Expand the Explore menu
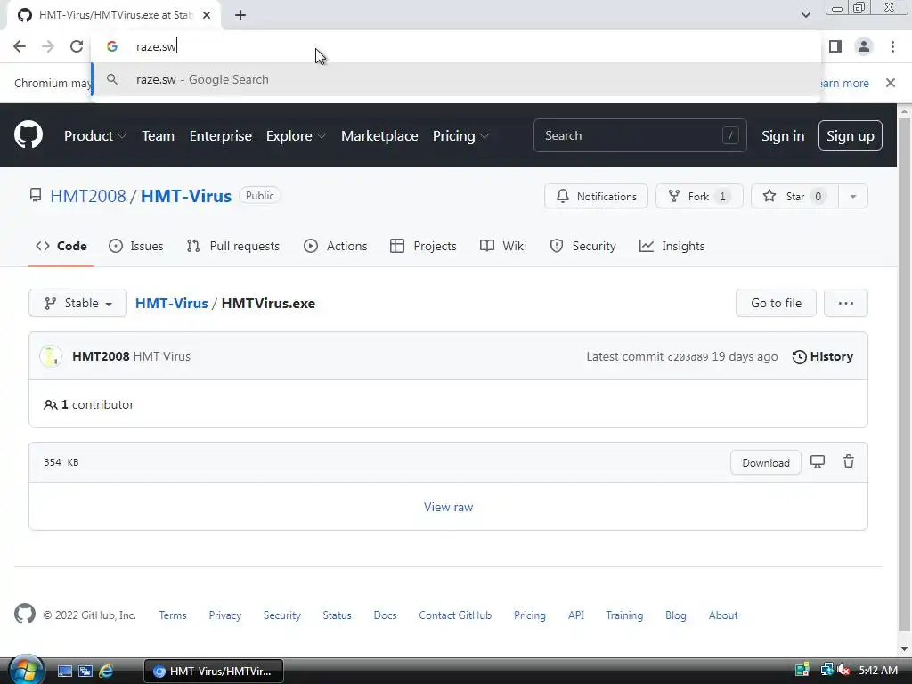The image size is (912, 684). coord(296,135)
